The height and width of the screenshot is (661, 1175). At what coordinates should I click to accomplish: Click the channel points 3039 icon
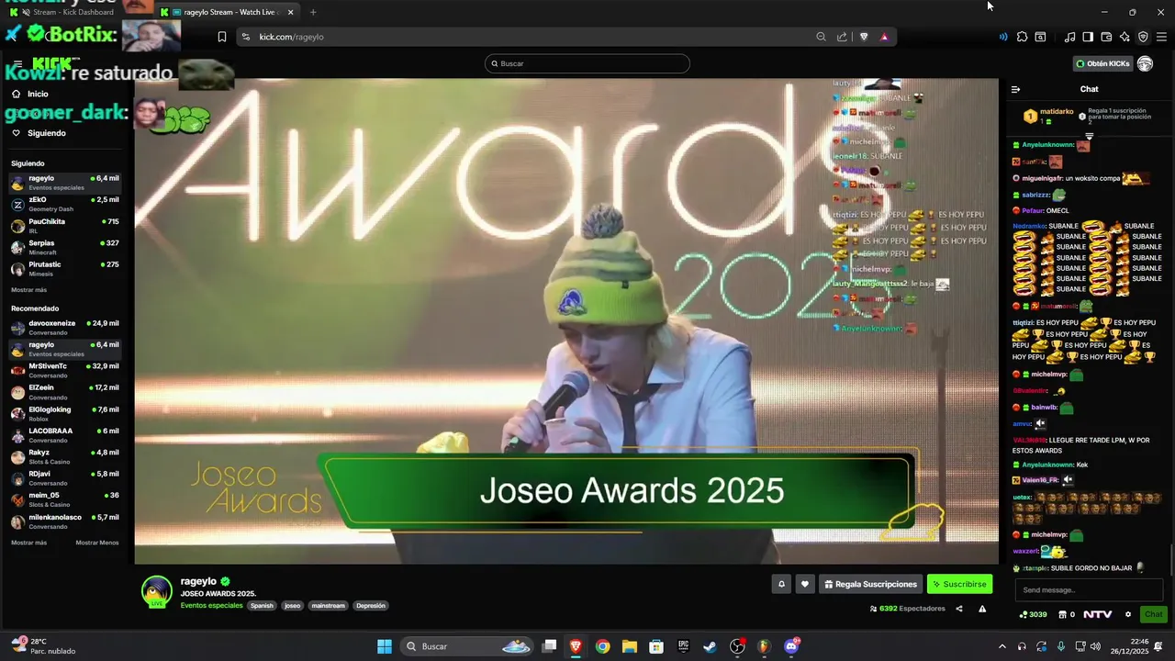point(1034,614)
